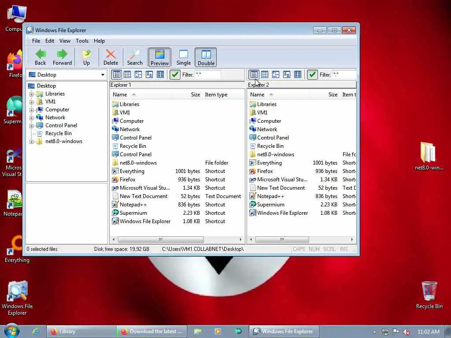Expand the Libraries tree node
This screenshot has height=338, width=451.
click(x=32, y=94)
